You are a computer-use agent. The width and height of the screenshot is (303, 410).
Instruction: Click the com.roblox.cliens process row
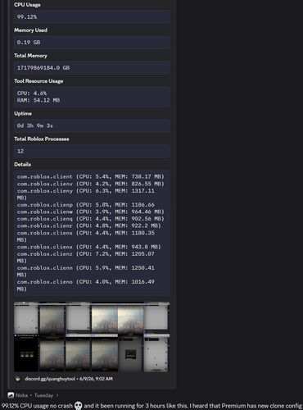point(86,236)
